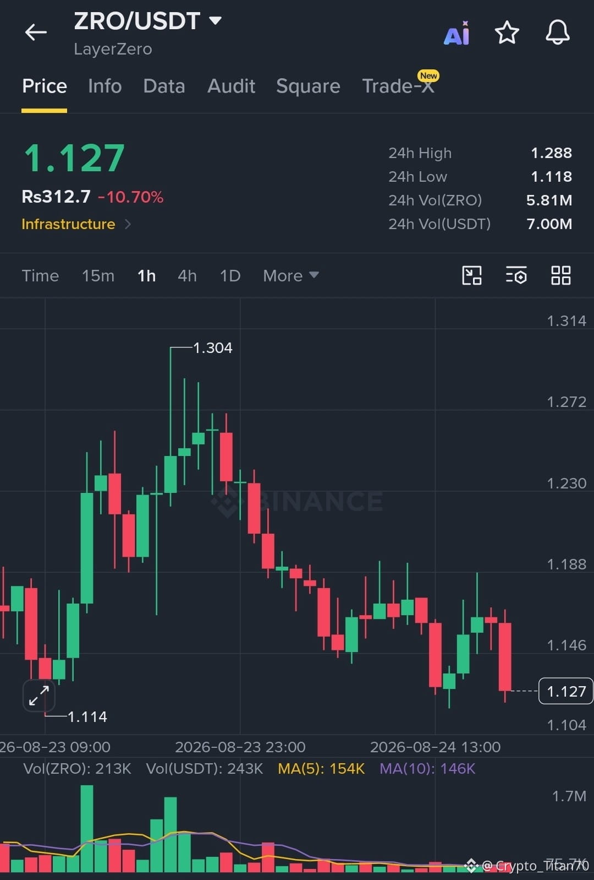Tap the 1.314 price axis label
This screenshot has width=594, height=880.
pos(566,321)
